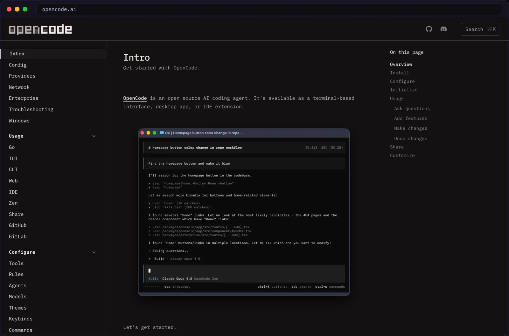Jump to Initialize section

pyautogui.click(x=404, y=90)
